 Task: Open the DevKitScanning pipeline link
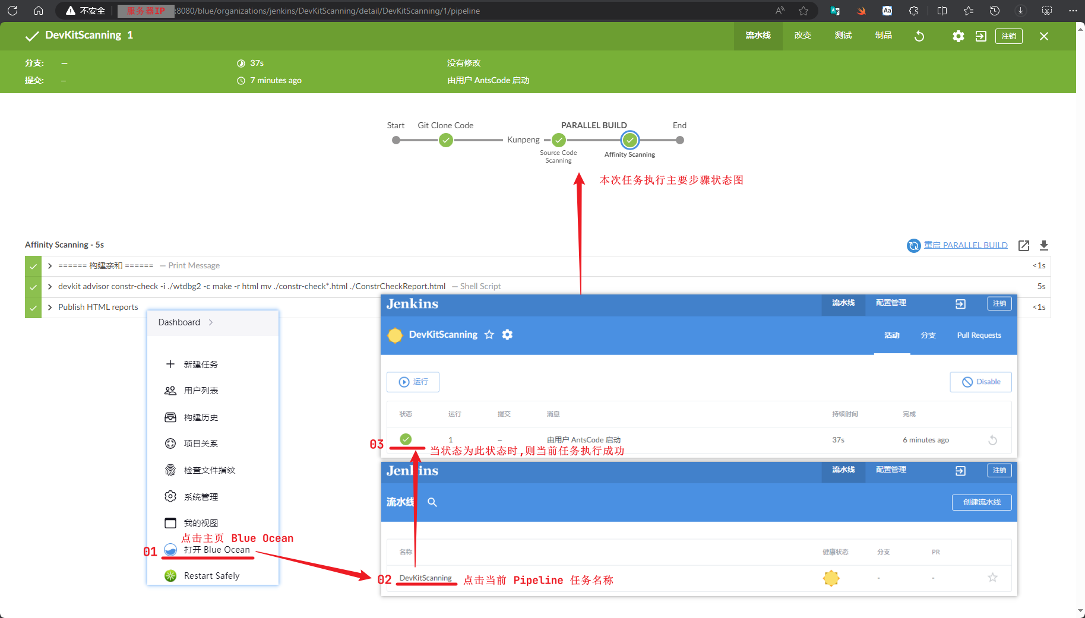pos(425,578)
